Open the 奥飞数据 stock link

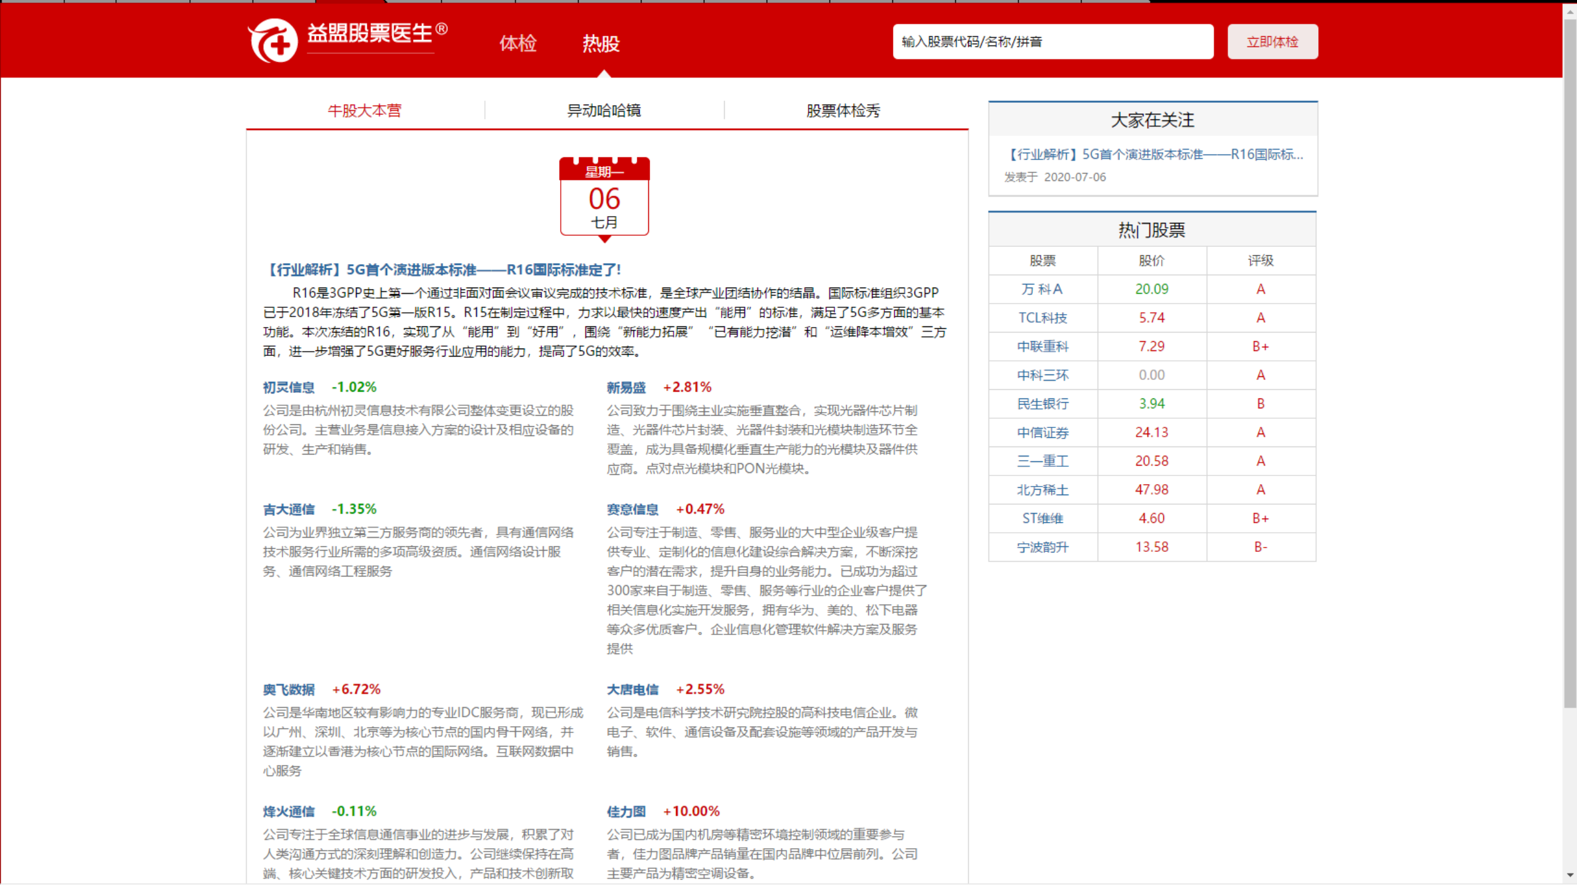pyautogui.click(x=288, y=689)
